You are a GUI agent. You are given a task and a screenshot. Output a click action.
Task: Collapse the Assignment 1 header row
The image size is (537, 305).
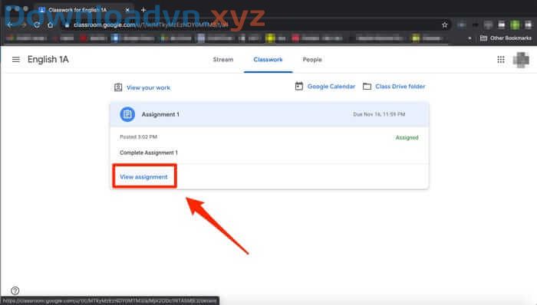[269, 114]
